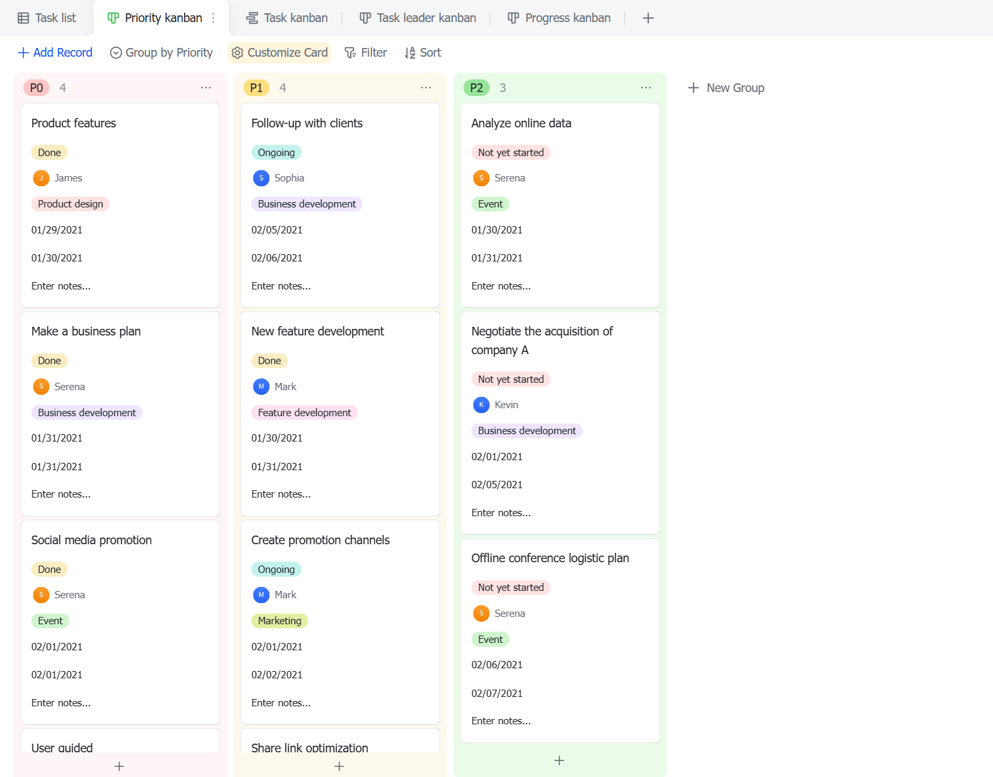Open the Sort options

pos(423,53)
